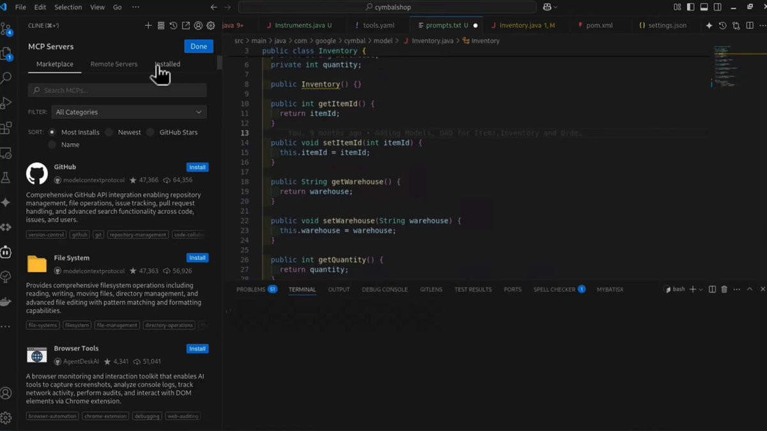767x431 pixels.
Task: Switch to prompts.txt editor tab
Action: tap(447, 26)
